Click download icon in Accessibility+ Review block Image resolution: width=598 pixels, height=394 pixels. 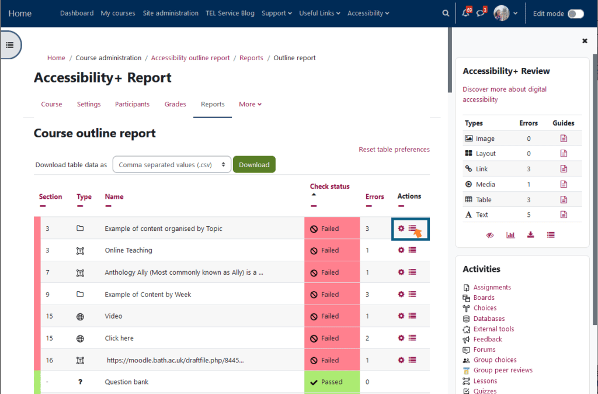point(530,234)
